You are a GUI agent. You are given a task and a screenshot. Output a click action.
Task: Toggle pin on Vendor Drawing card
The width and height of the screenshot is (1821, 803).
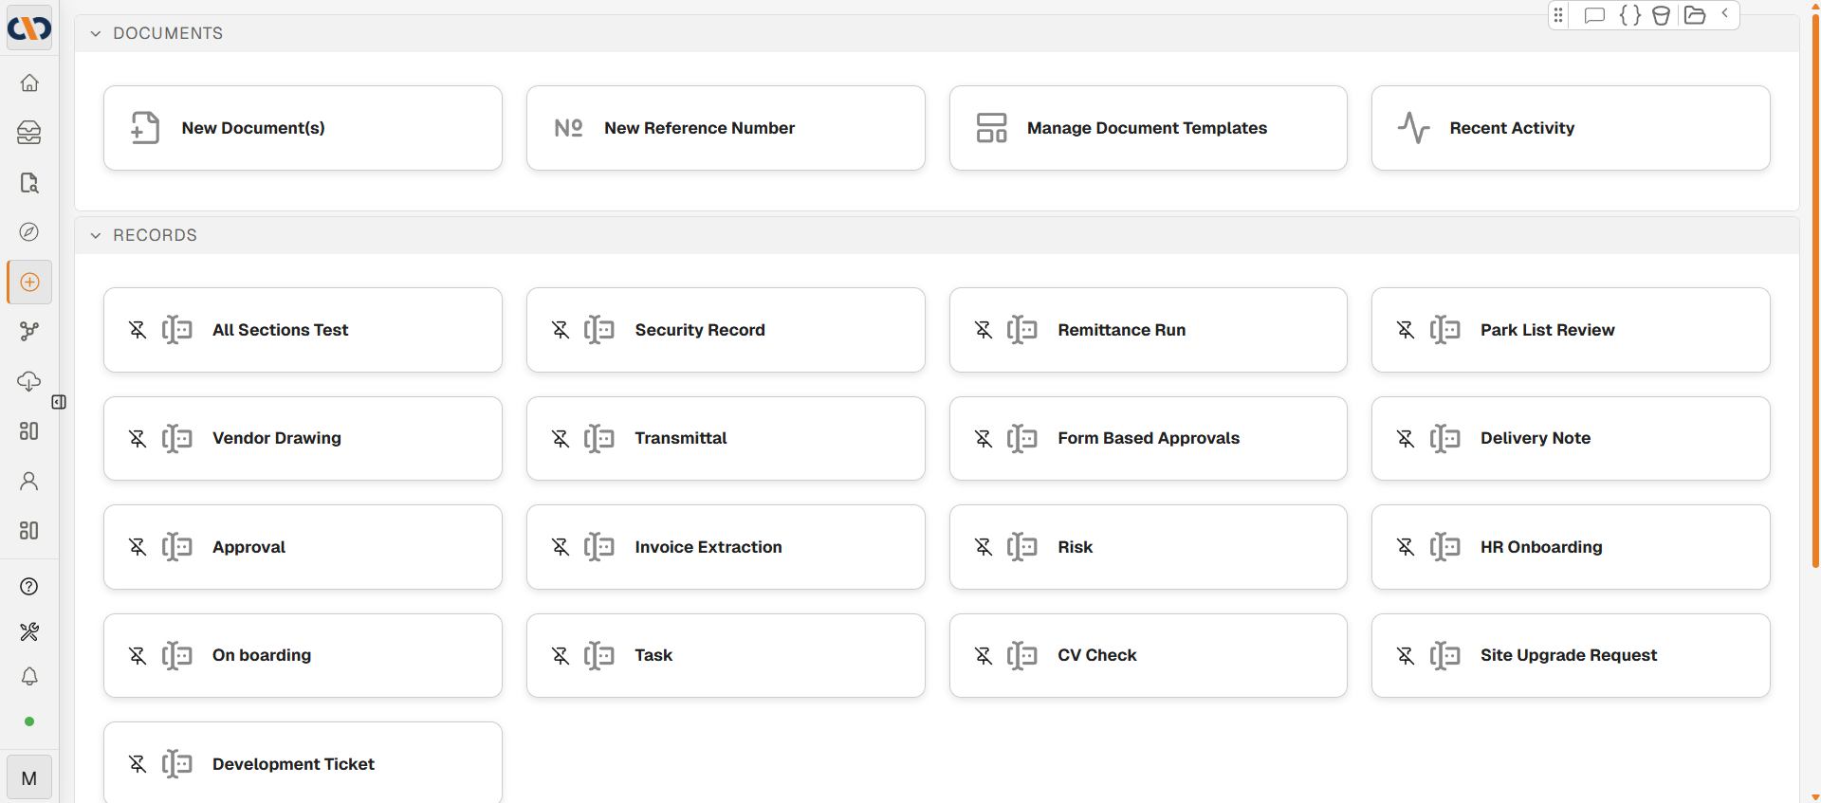click(x=138, y=438)
